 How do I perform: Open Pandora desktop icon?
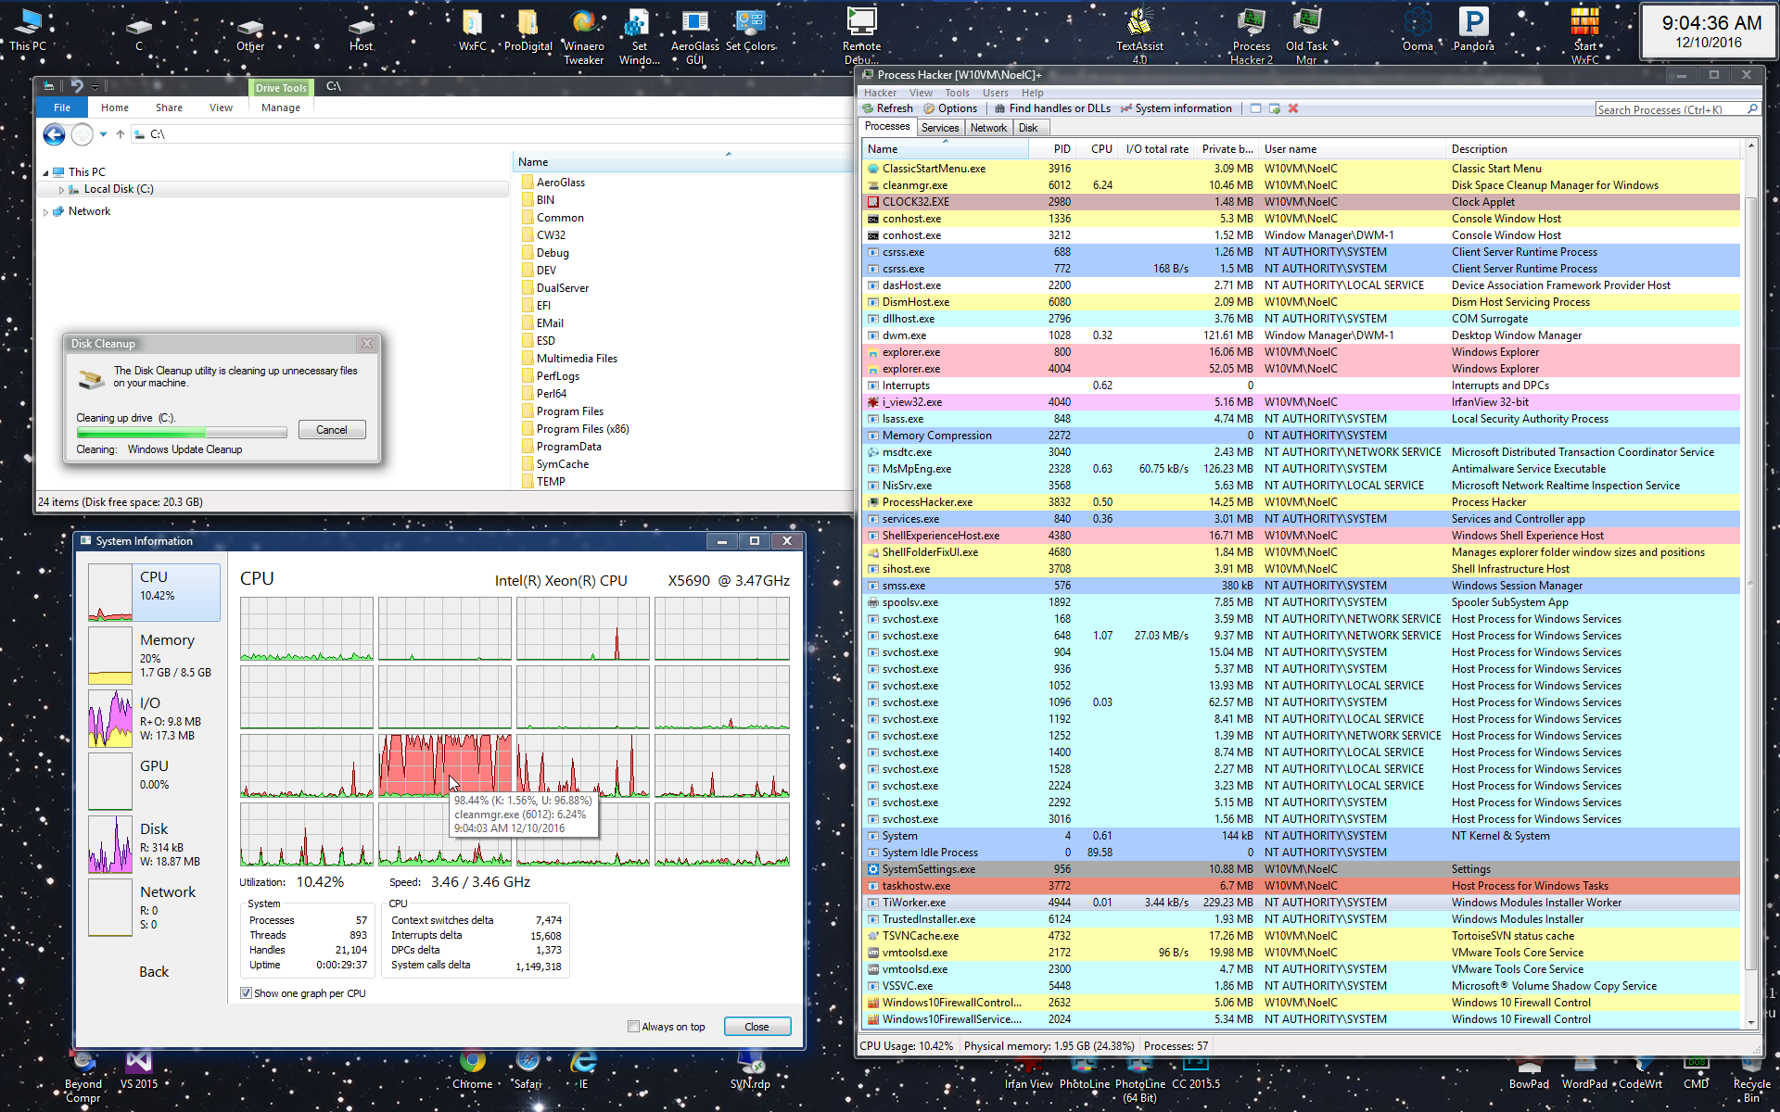pos(1473,31)
